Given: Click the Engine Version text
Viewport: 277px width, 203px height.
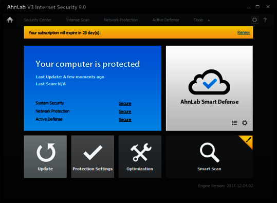Looking at the screenshot, I should [x=226, y=186].
